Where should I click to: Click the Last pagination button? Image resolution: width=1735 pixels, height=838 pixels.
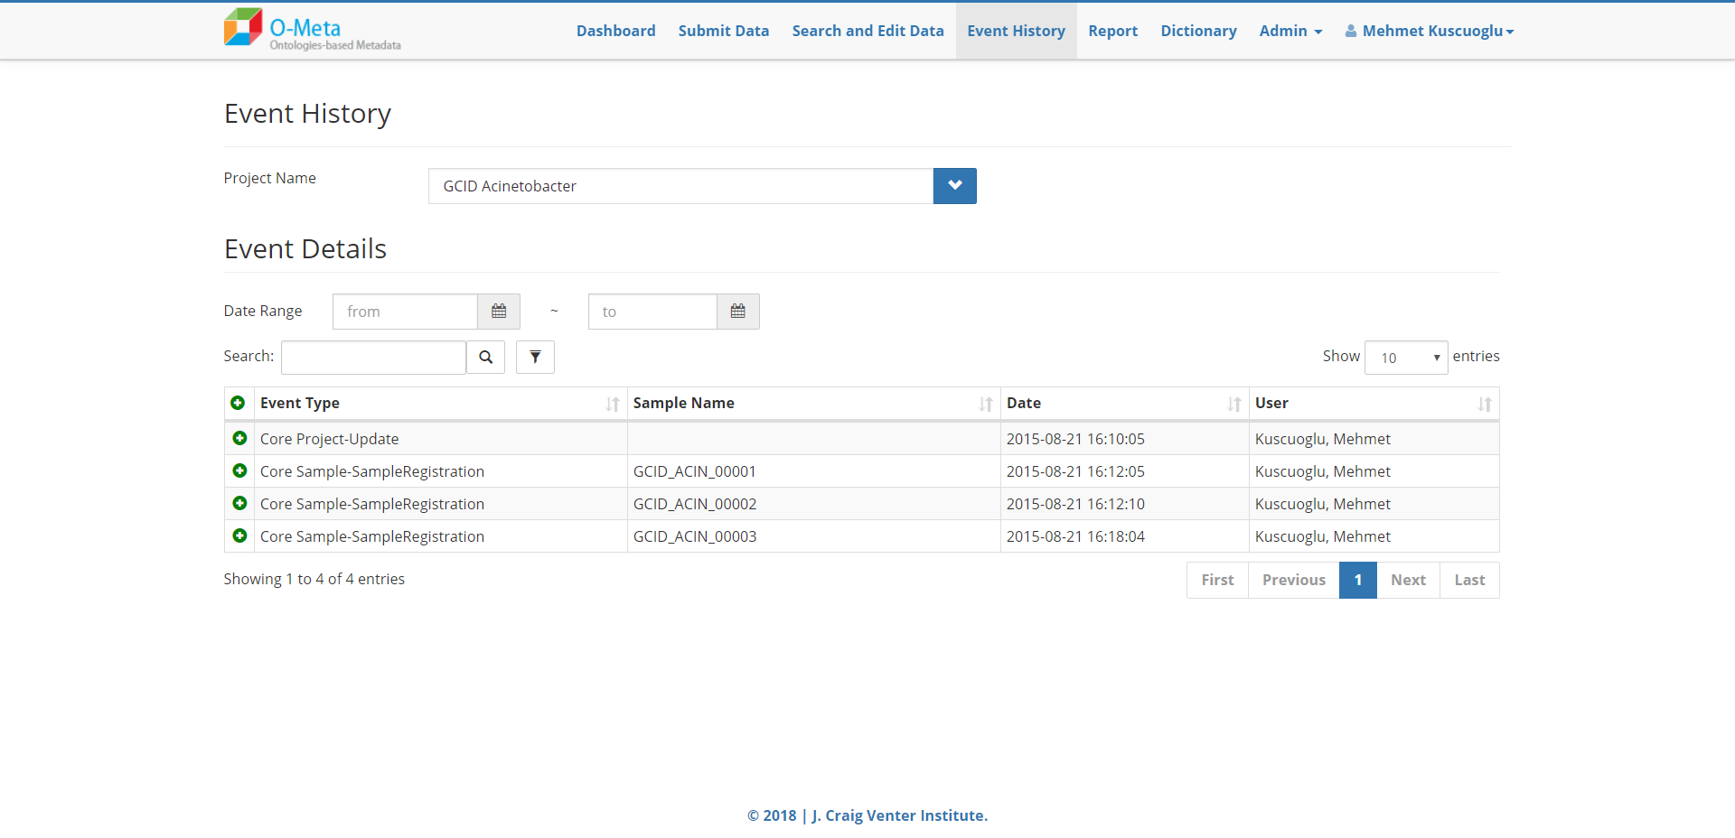point(1470,580)
